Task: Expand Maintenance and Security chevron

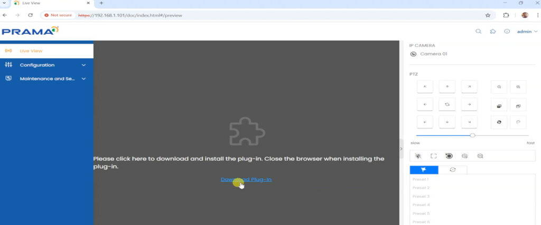Action: tap(83, 79)
